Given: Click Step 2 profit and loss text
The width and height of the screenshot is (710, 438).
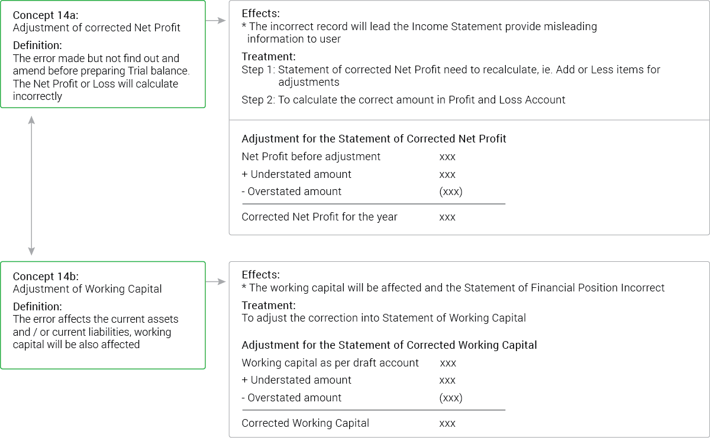Looking at the screenshot, I should pos(404,100).
